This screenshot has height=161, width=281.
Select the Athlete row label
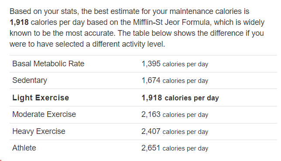click(x=24, y=148)
